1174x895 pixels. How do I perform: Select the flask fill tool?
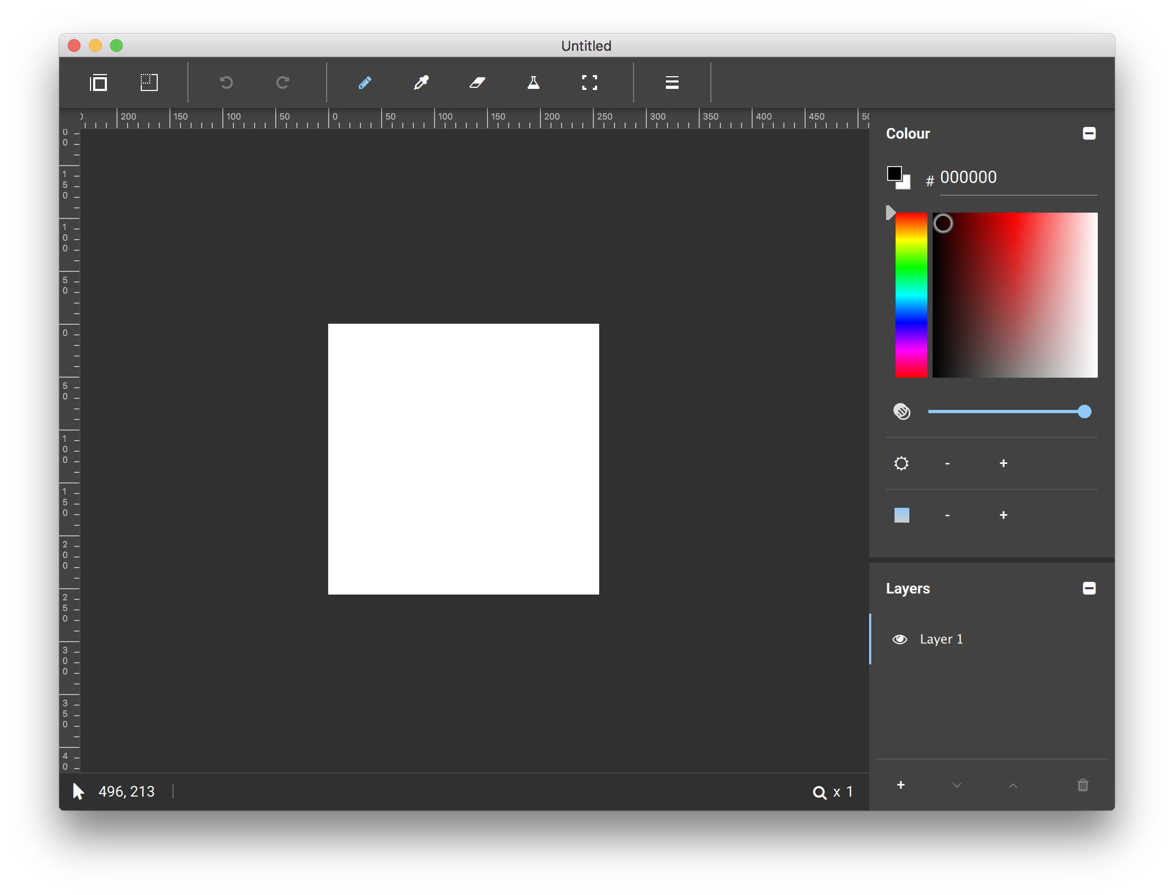click(x=533, y=83)
